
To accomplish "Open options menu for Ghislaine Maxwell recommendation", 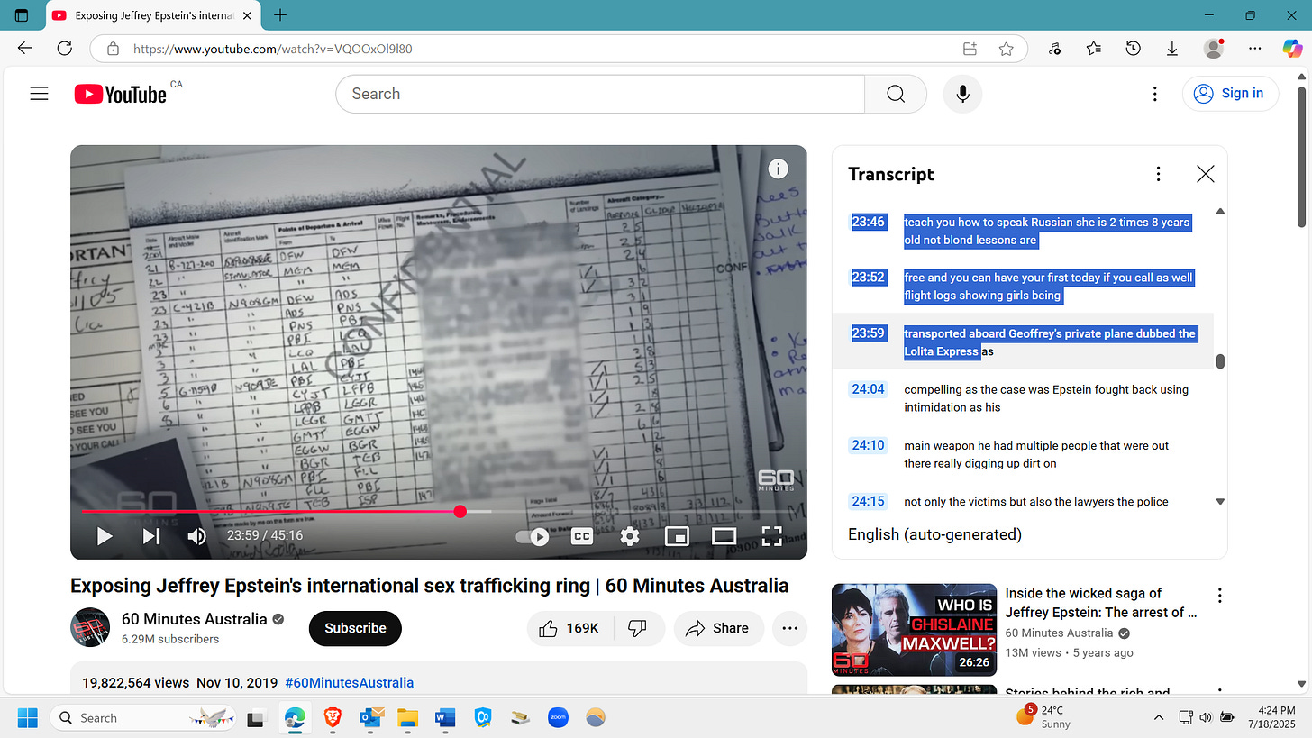I will (x=1219, y=596).
